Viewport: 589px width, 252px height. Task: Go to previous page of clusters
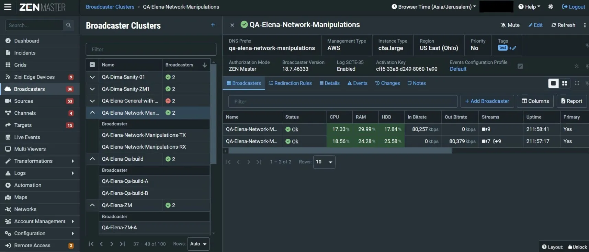101,244
